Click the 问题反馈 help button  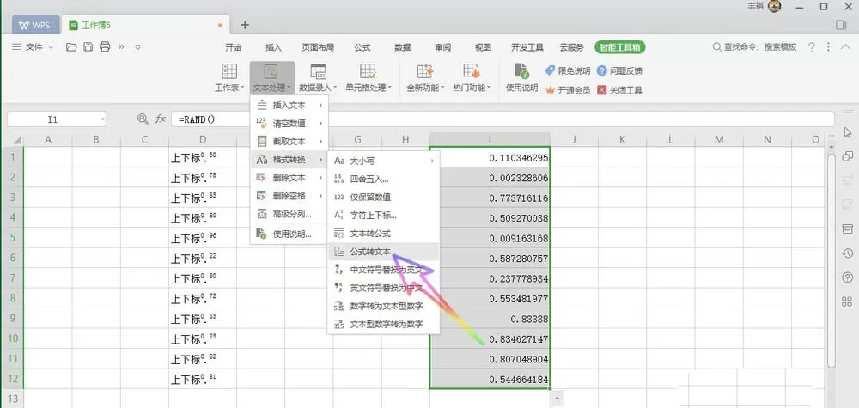[x=619, y=70]
